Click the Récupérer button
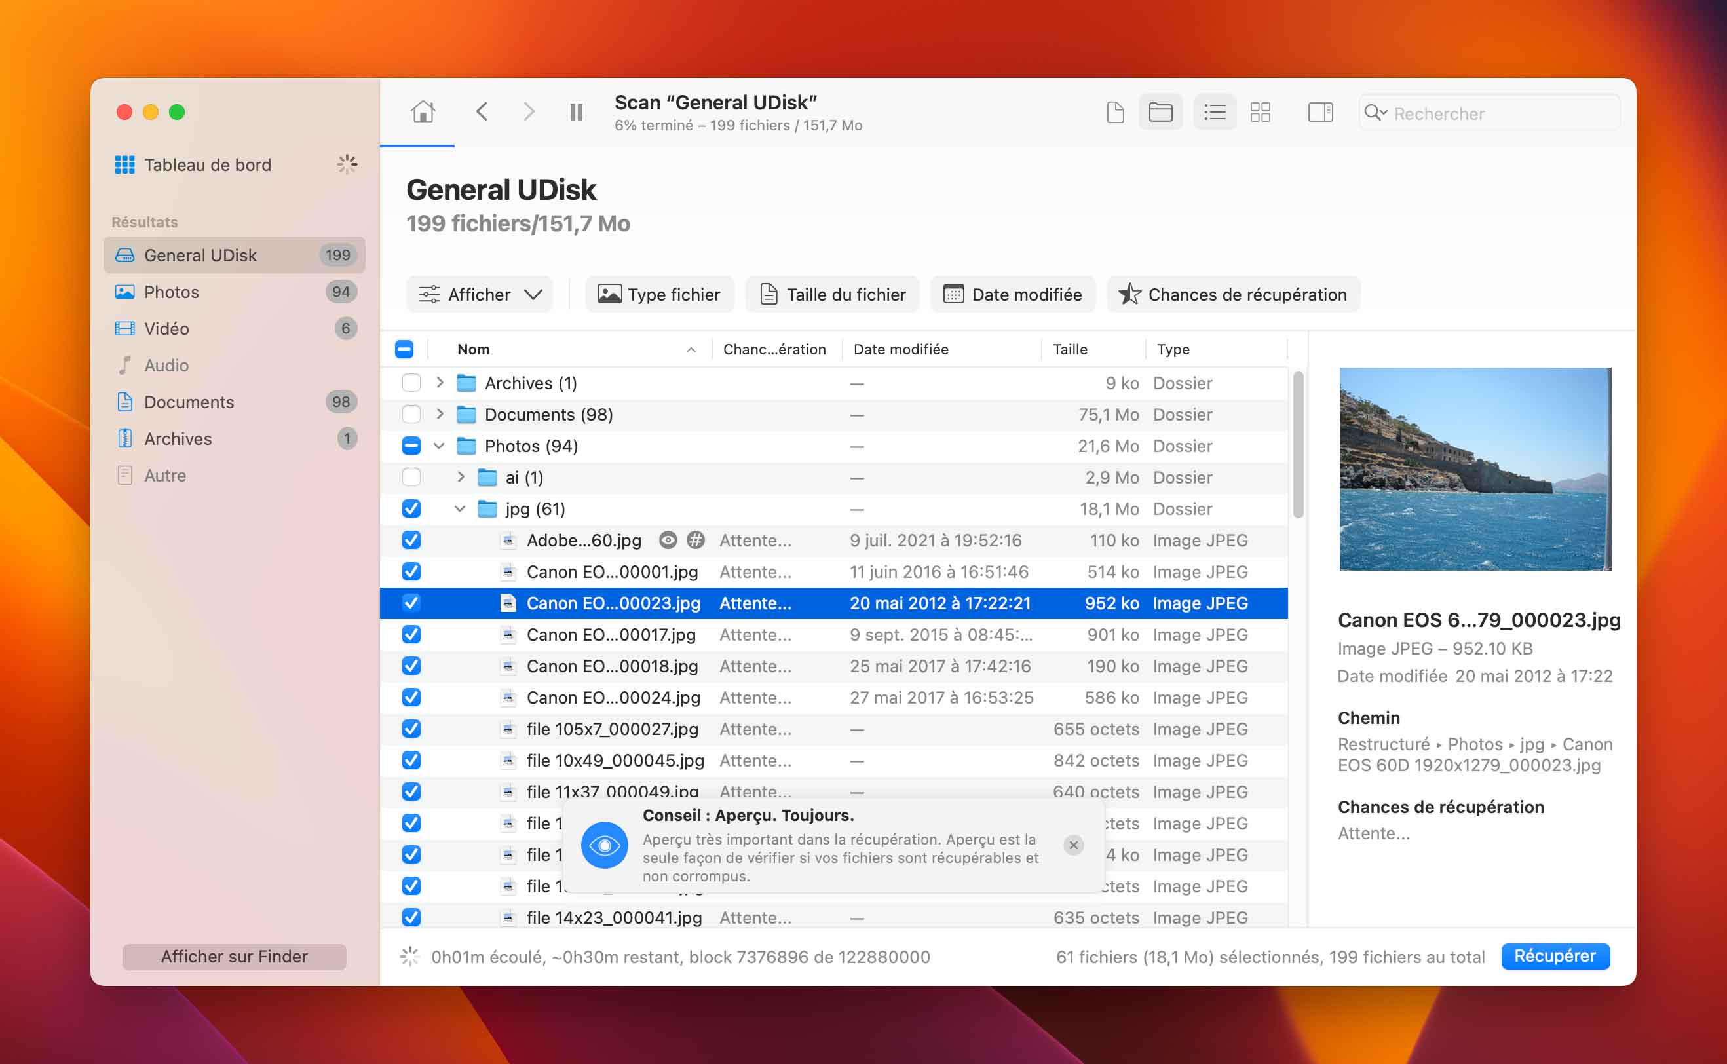Image resolution: width=1727 pixels, height=1064 pixels. pos(1555,957)
